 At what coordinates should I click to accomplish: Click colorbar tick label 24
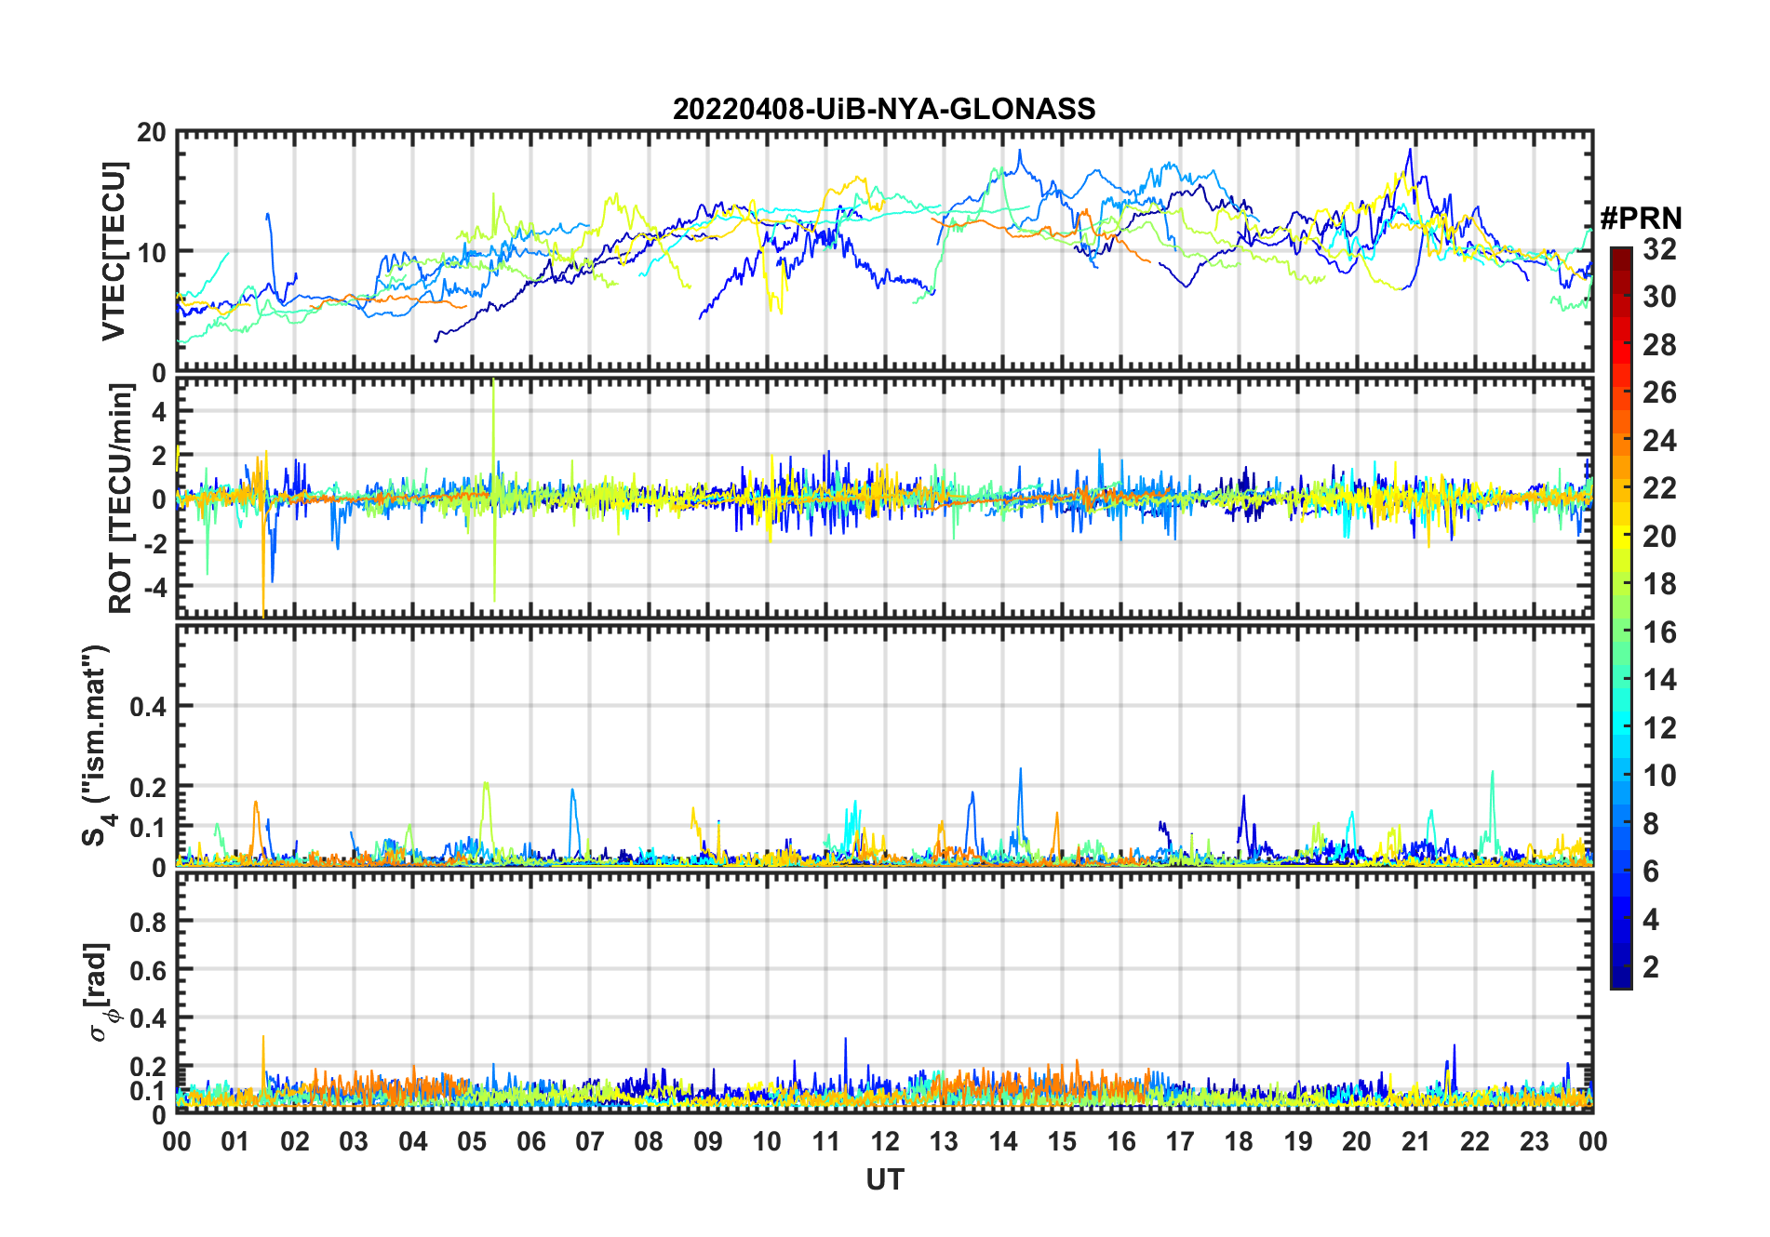pos(1659,440)
